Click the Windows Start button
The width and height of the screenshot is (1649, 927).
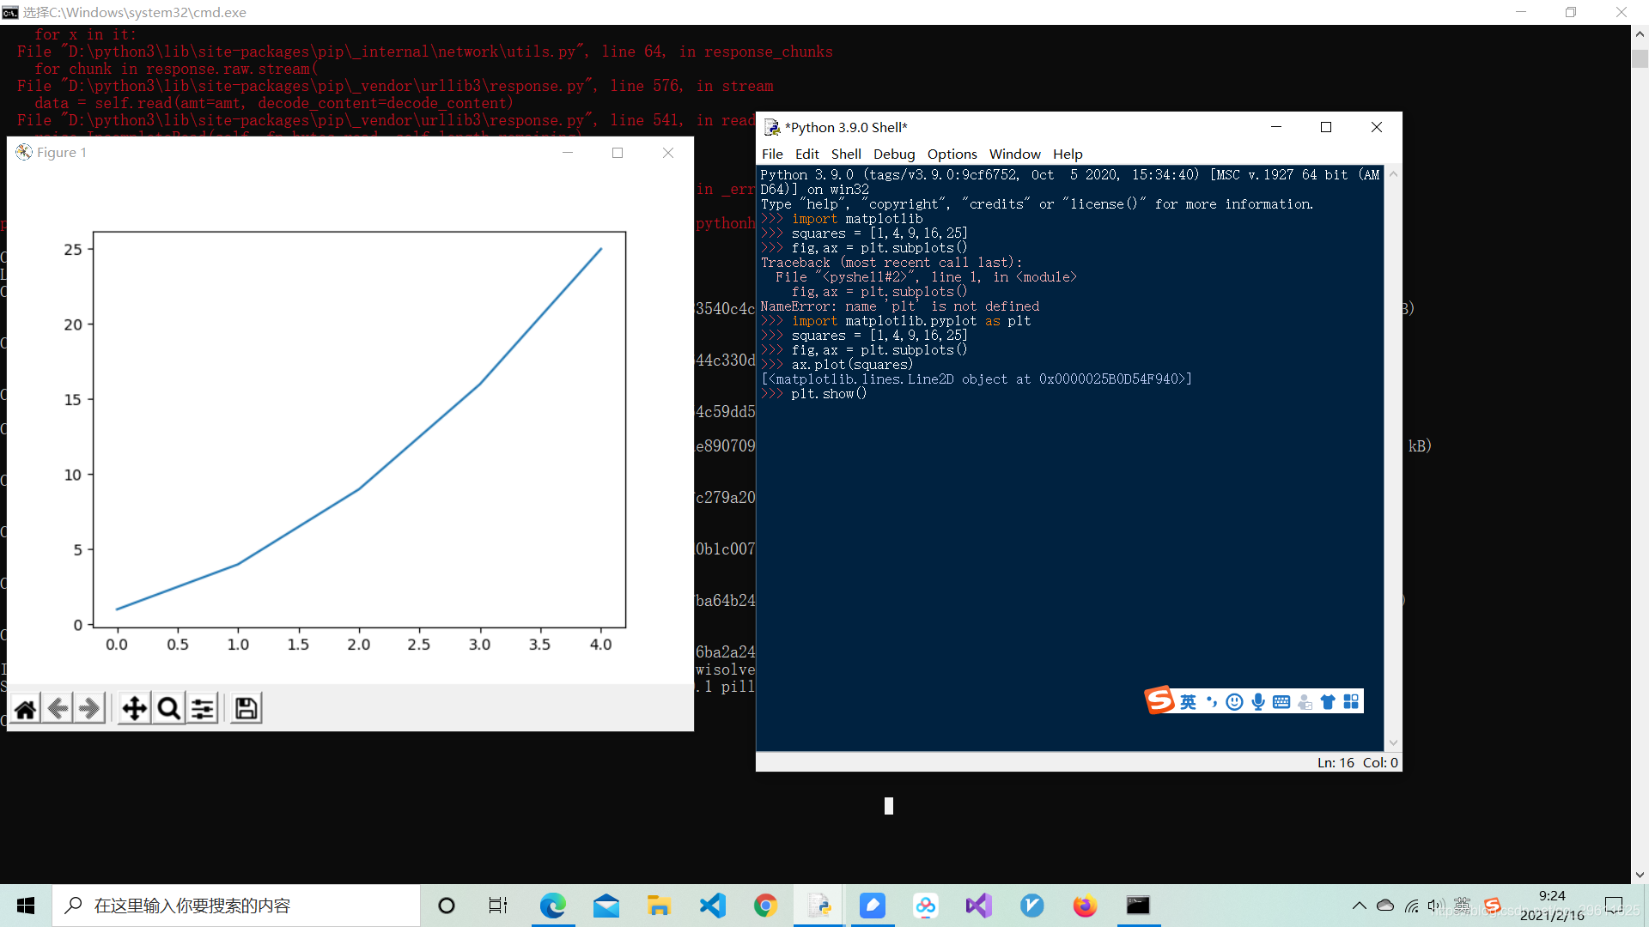coord(26,906)
